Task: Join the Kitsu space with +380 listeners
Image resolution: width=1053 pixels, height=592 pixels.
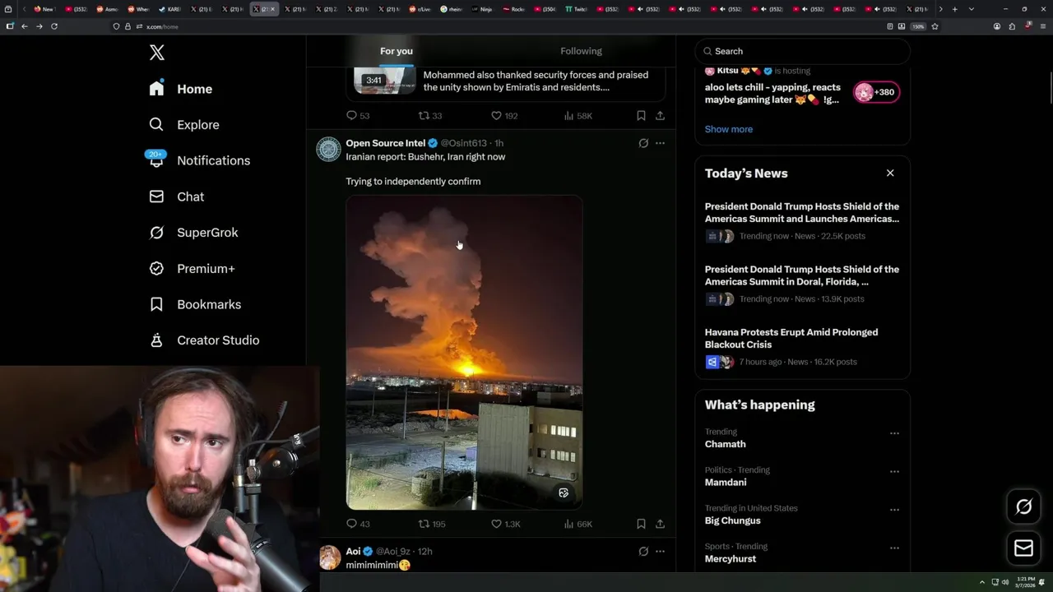Action: 877,92
